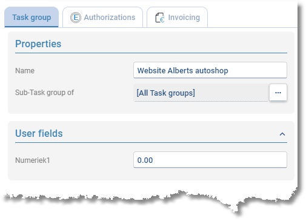Click the euro document Invoicing icon
The height and width of the screenshot is (221, 306).
(x=160, y=18)
